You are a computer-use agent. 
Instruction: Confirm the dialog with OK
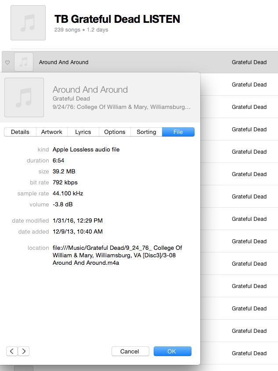[171, 351]
